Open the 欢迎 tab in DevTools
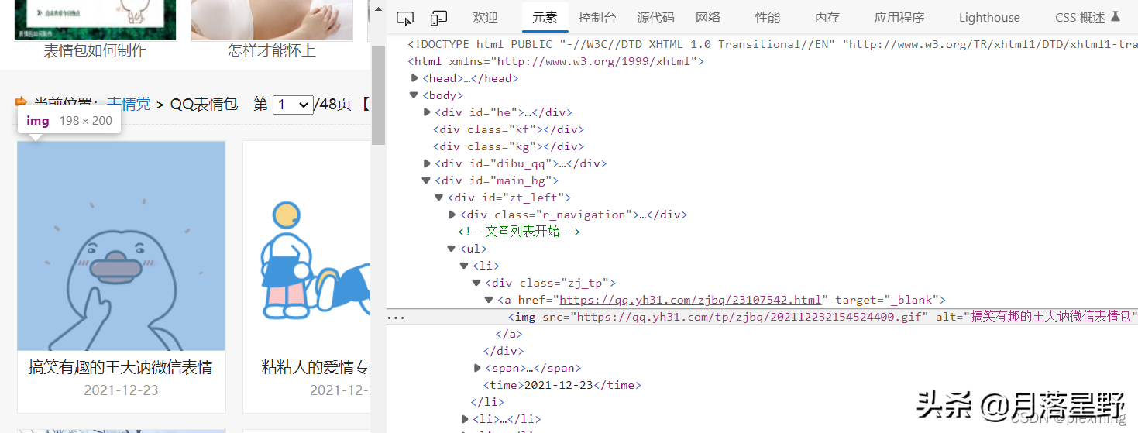Screen dimensions: 1138x433 (x=486, y=18)
